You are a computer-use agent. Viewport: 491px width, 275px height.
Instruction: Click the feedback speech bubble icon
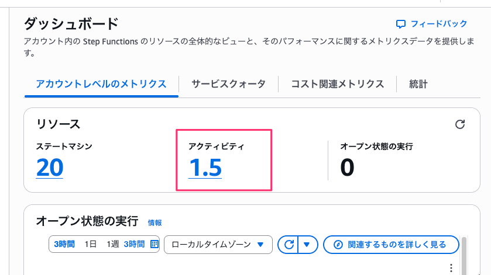click(x=401, y=24)
